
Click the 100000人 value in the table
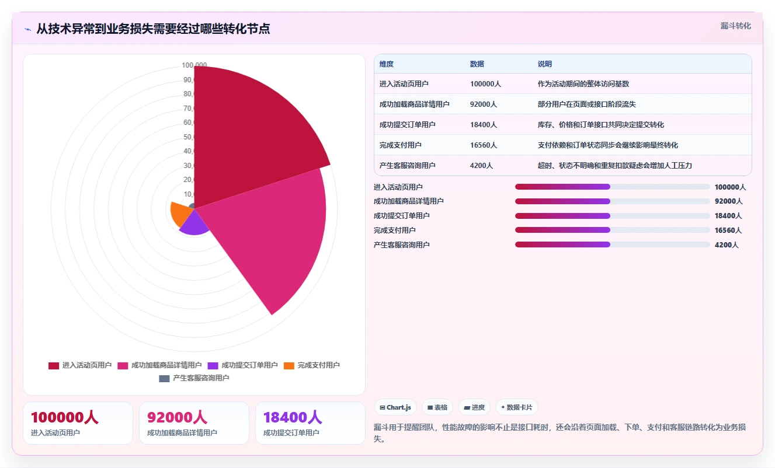485,84
